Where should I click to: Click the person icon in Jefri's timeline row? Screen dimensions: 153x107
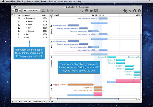(51, 42)
